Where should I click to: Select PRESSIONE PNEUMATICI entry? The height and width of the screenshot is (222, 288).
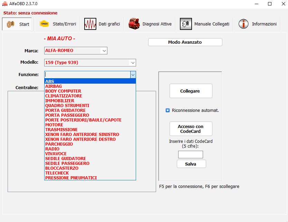point(90,178)
